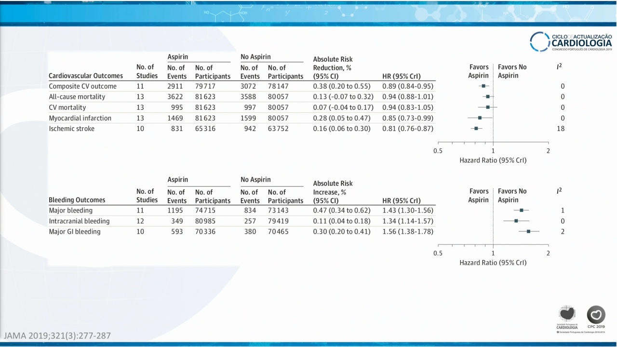This screenshot has height=347, width=617.
Task: Click risk reduction value 0.07 (-0.04 to 0.17)
Action: [343, 107]
